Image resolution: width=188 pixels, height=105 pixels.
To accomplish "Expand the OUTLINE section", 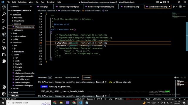I will 14,93.
